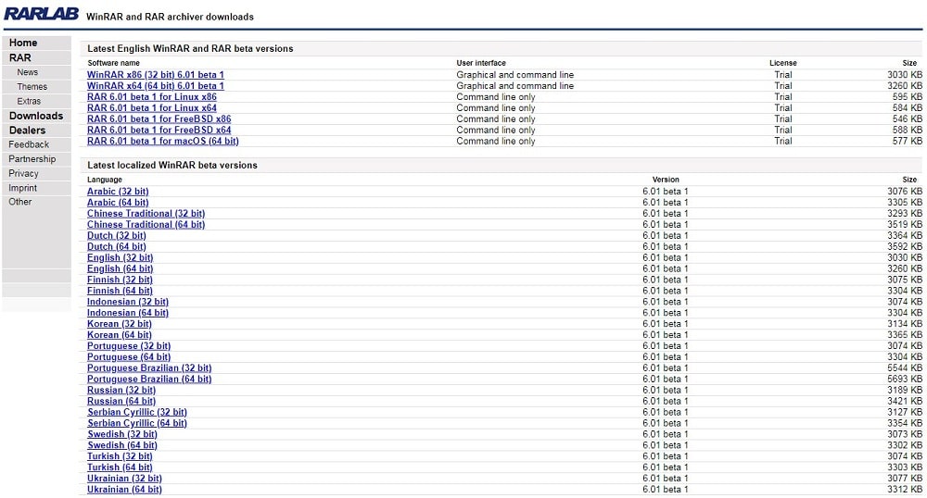Download WinRAR x64 (64 bit) 6.01 beta 1
The height and width of the screenshot is (498, 927).
point(156,86)
